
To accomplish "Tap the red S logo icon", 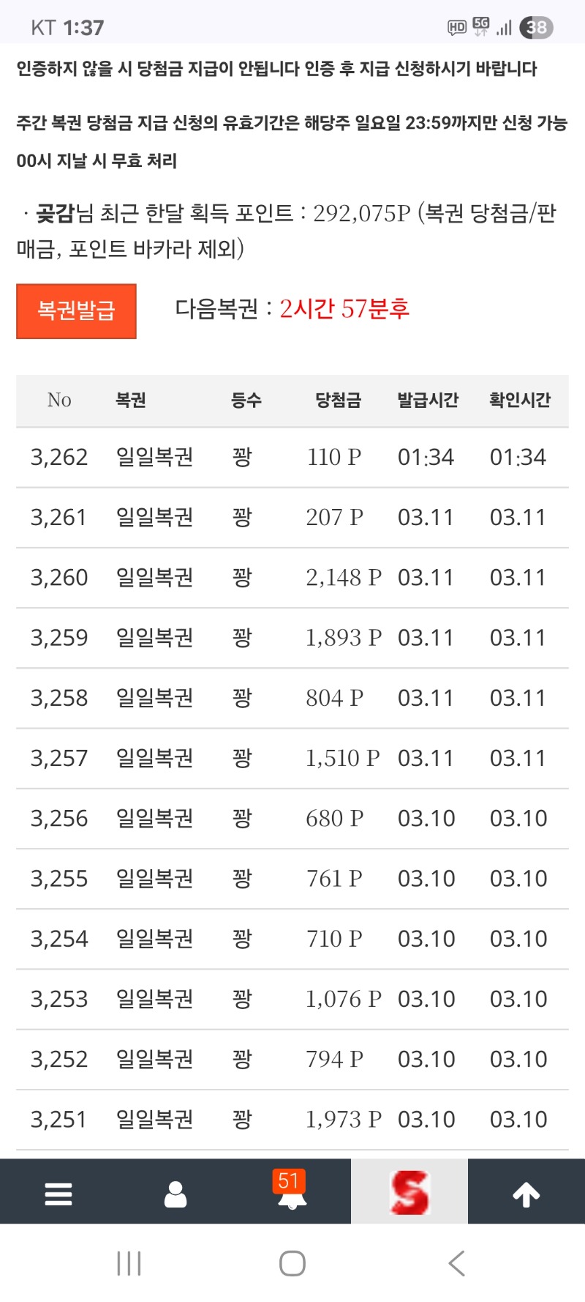I will pyautogui.click(x=409, y=1192).
